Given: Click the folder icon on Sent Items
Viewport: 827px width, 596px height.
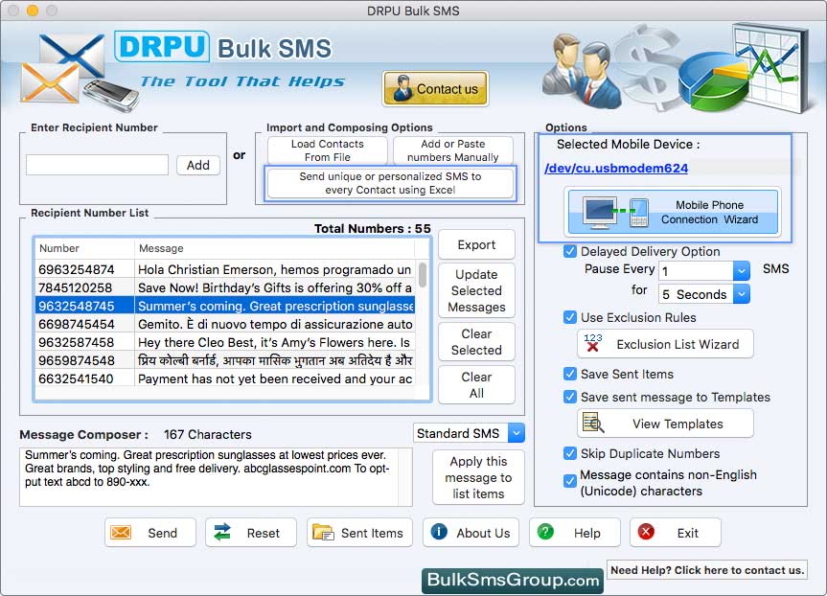Looking at the screenshot, I should [x=323, y=532].
